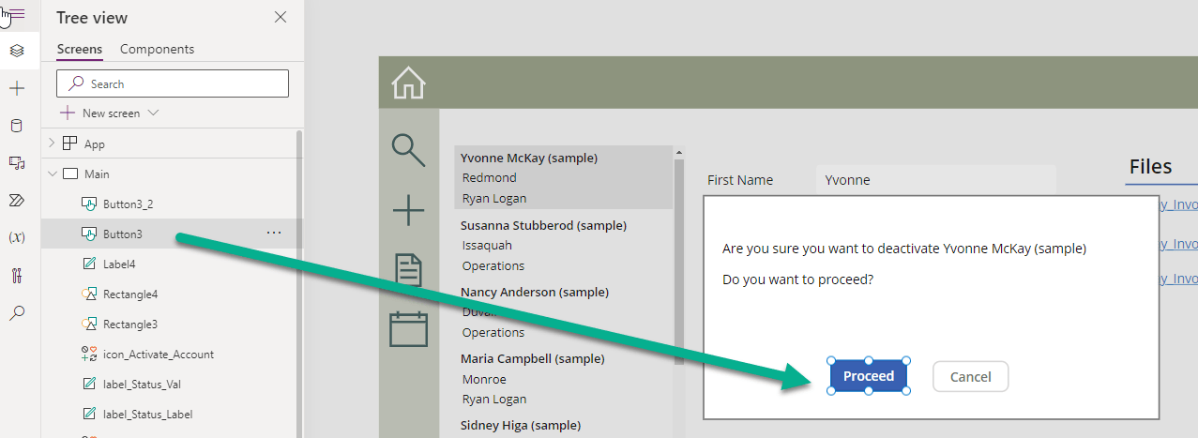Click the Insert plus icon in left rail

click(x=17, y=88)
